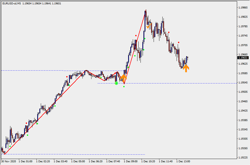Click the 1.19265 price axis label
The height and width of the screenshot is (165, 250).
pos(243,148)
